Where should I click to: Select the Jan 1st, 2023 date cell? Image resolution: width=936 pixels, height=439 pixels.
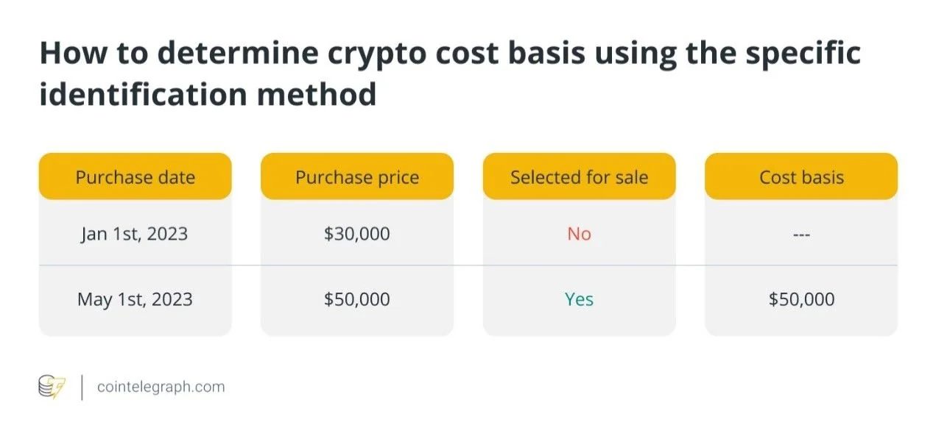coord(135,234)
